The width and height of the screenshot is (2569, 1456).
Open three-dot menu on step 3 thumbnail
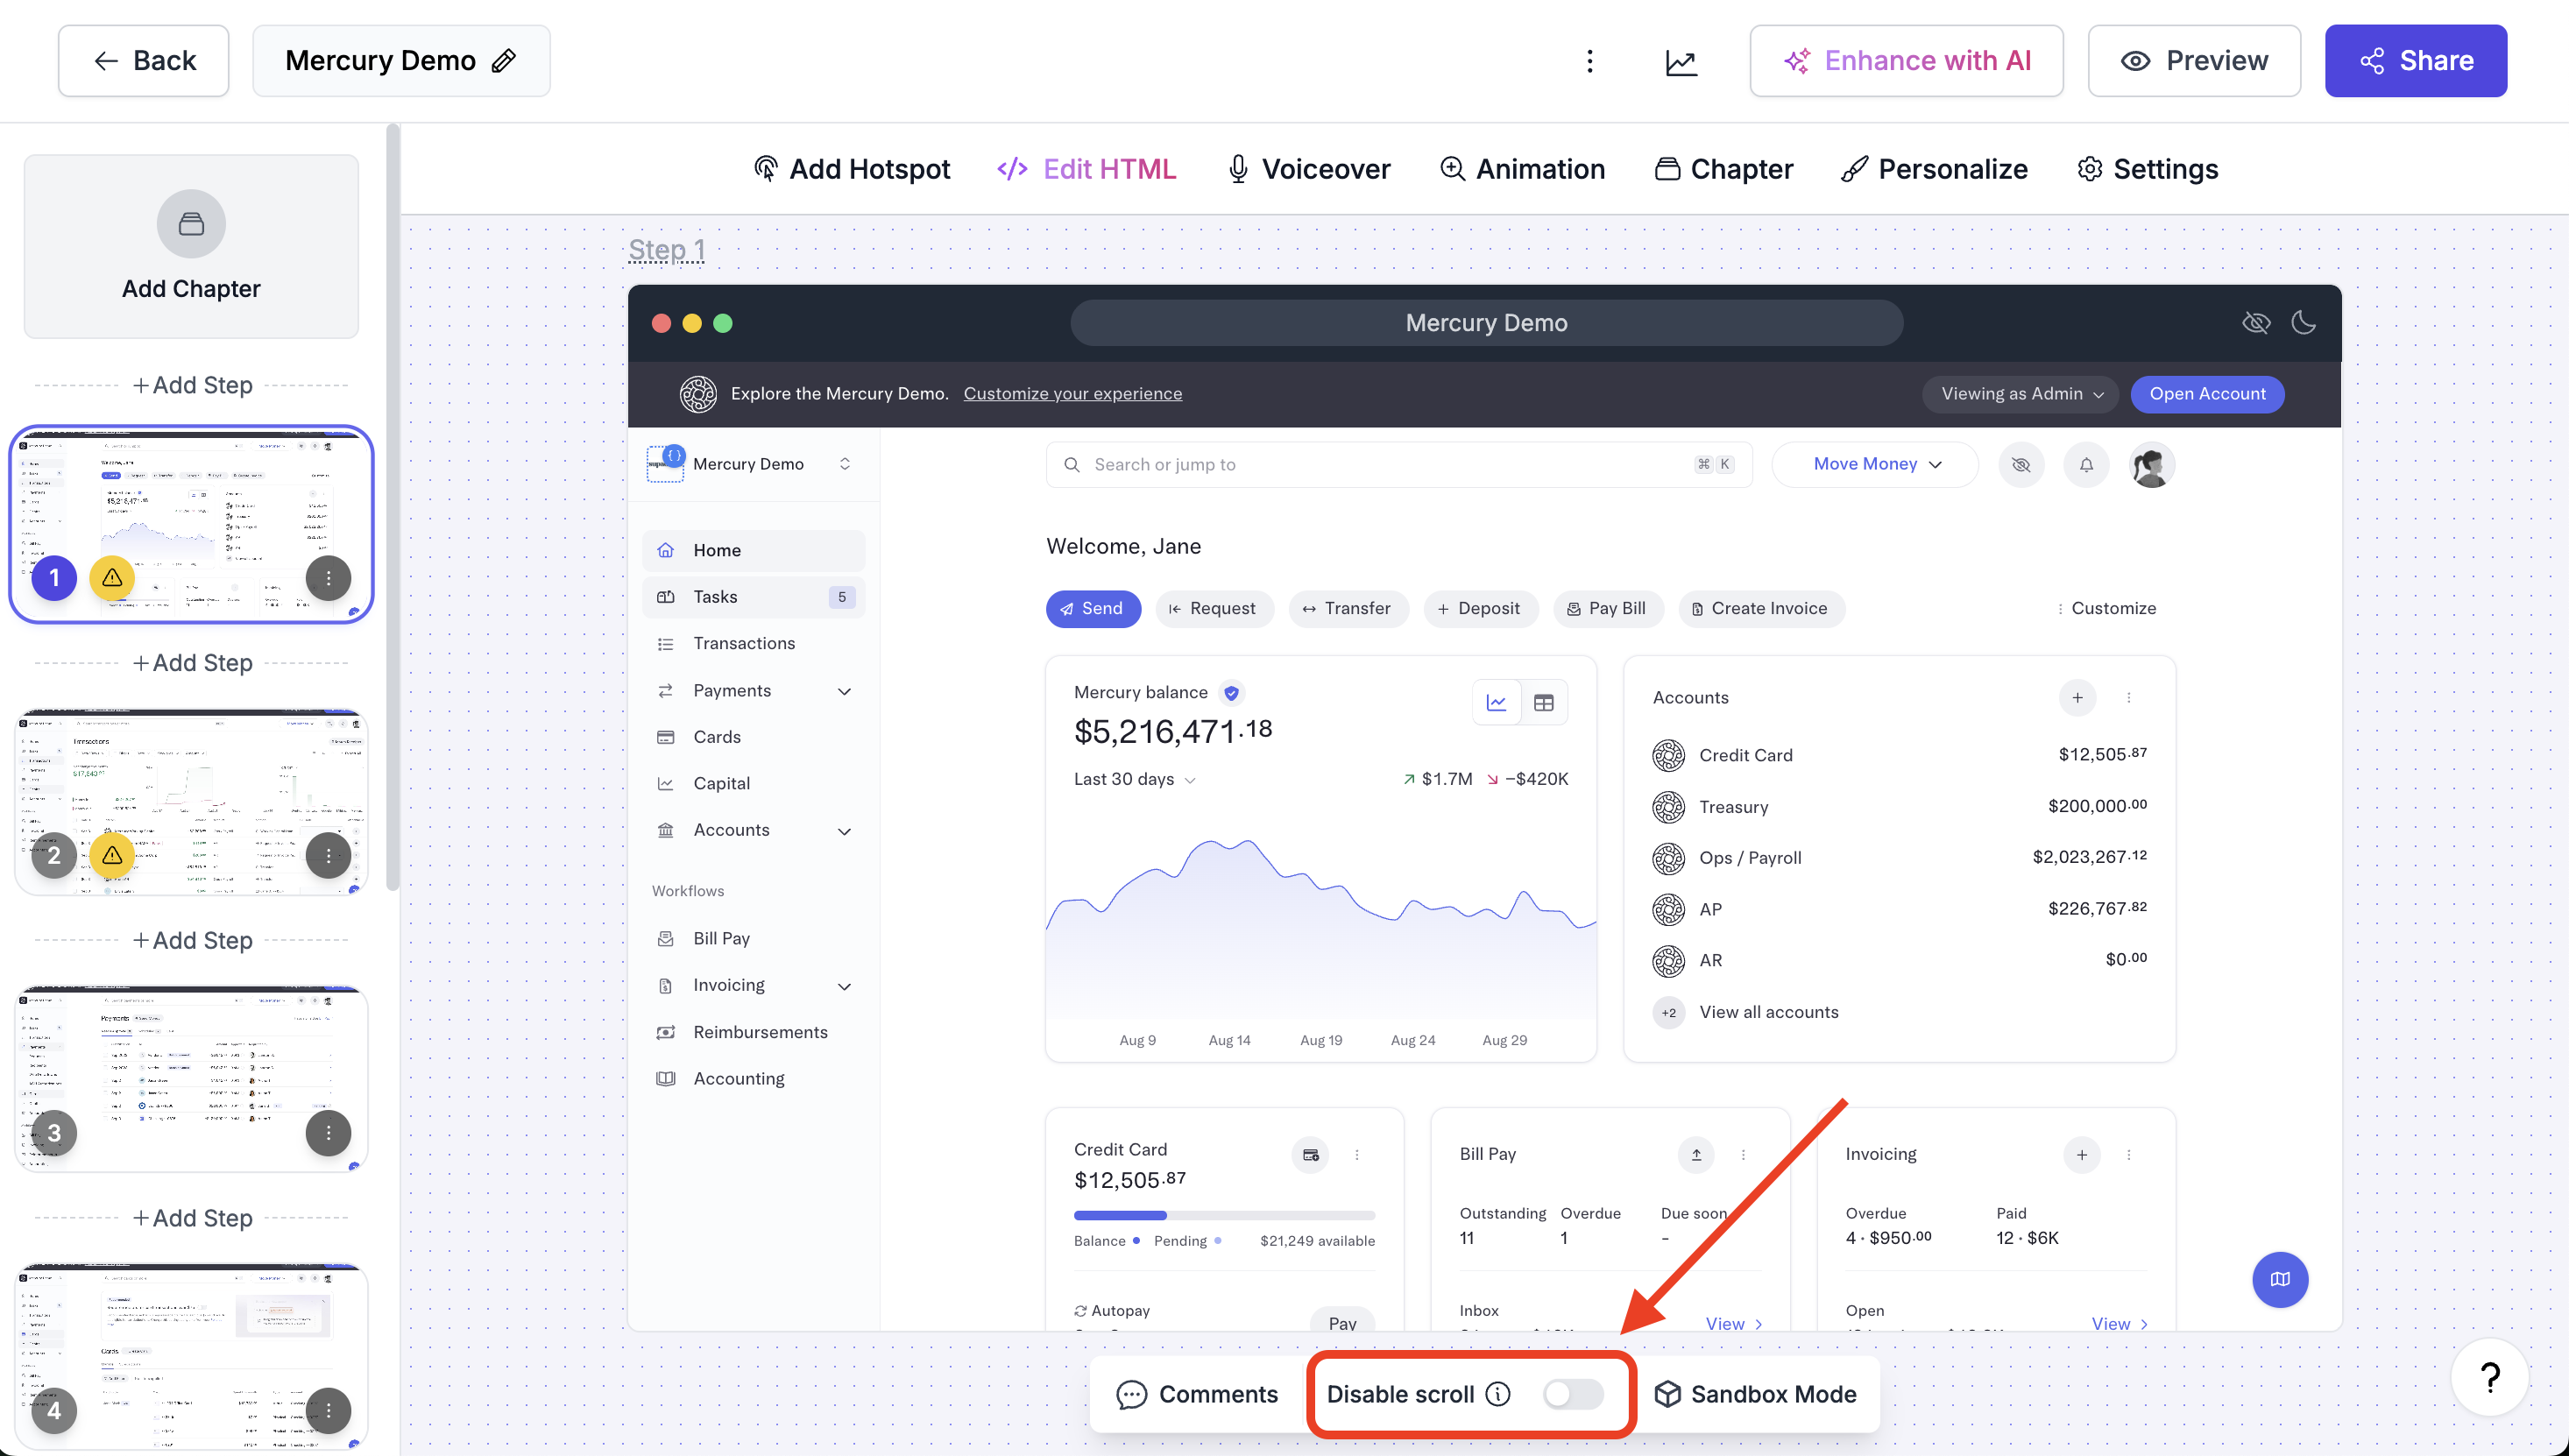pyautogui.click(x=328, y=1133)
